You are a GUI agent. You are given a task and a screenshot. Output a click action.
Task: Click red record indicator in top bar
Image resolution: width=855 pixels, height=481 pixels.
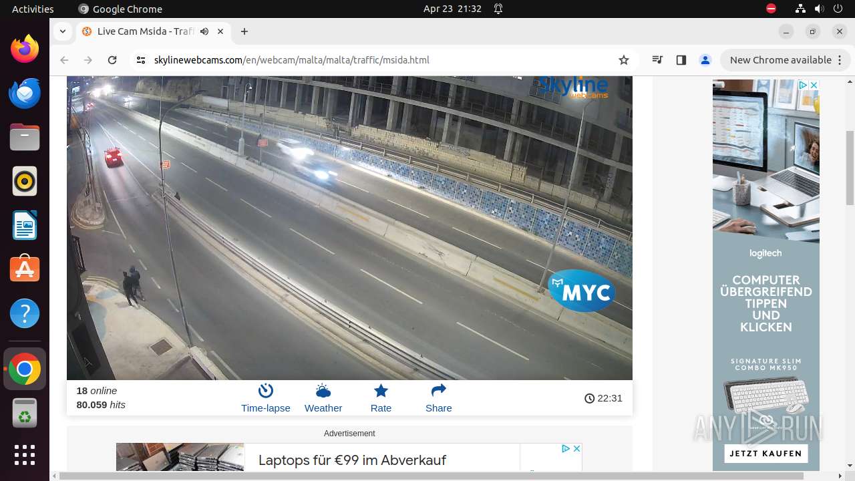tap(772, 9)
